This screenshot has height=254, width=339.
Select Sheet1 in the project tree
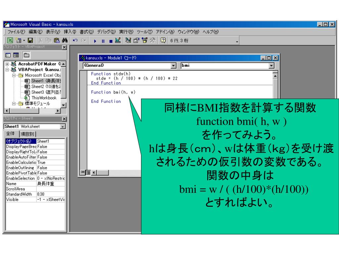pos(43,81)
